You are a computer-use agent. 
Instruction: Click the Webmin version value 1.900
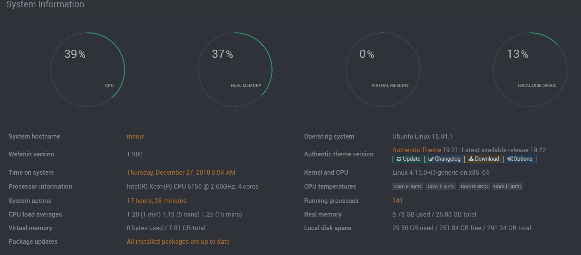click(135, 154)
